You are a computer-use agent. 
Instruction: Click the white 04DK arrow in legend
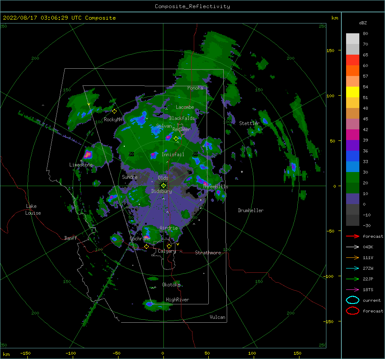click(352, 247)
